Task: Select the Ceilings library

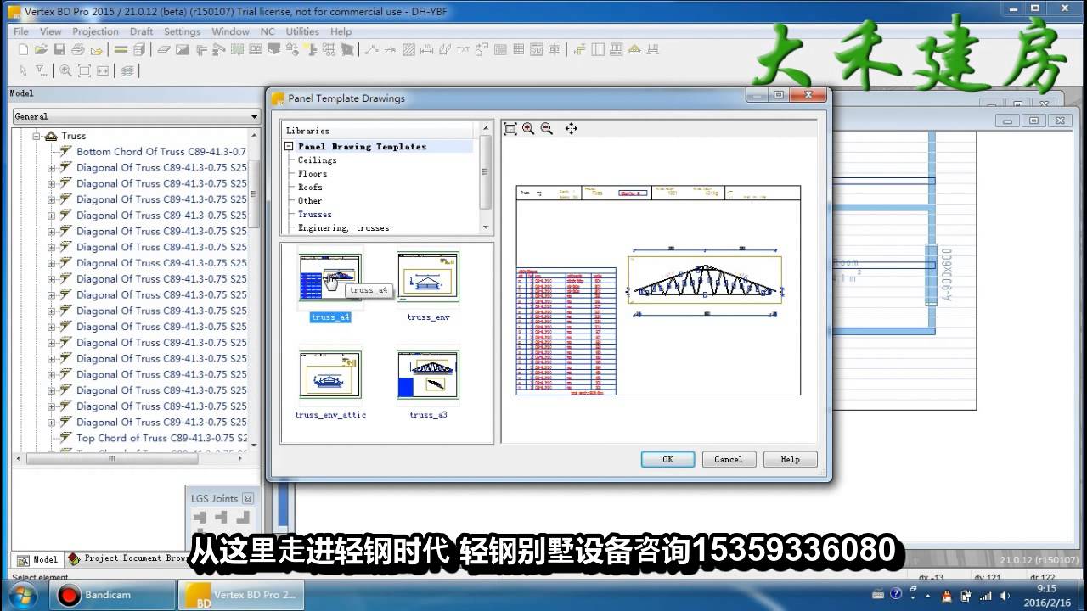Action: [x=317, y=160]
